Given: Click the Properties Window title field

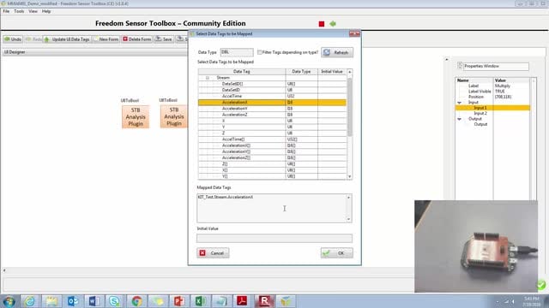Looking at the screenshot, I should pyautogui.click(x=496, y=66).
